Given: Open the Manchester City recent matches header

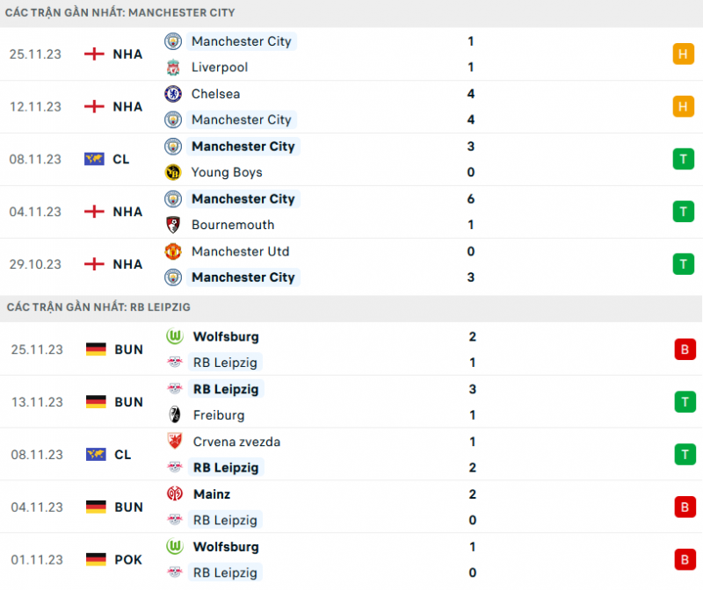Looking at the screenshot, I should pyautogui.click(x=120, y=13).
